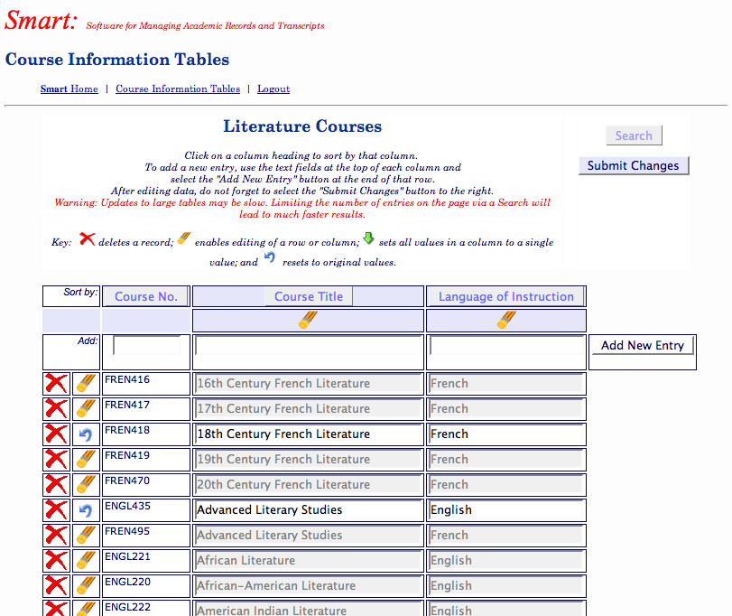Select the FREN495 course number text
The image size is (732, 616).
pos(127,531)
